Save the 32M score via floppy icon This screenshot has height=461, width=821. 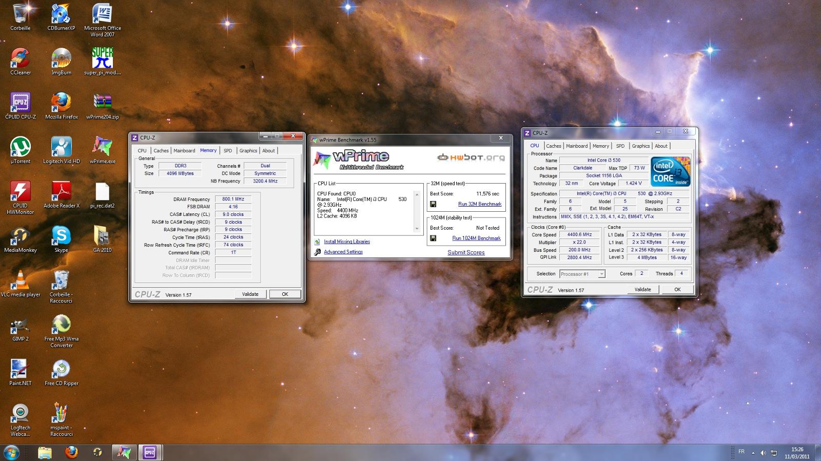433,204
